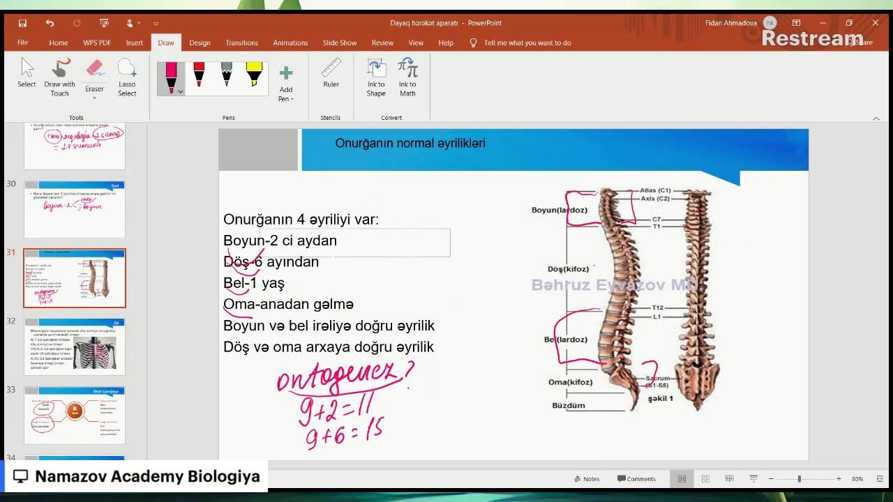This screenshot has height=502, width=893.
Task: Toggle the Ruler stencil
Action: click(331, 73)
